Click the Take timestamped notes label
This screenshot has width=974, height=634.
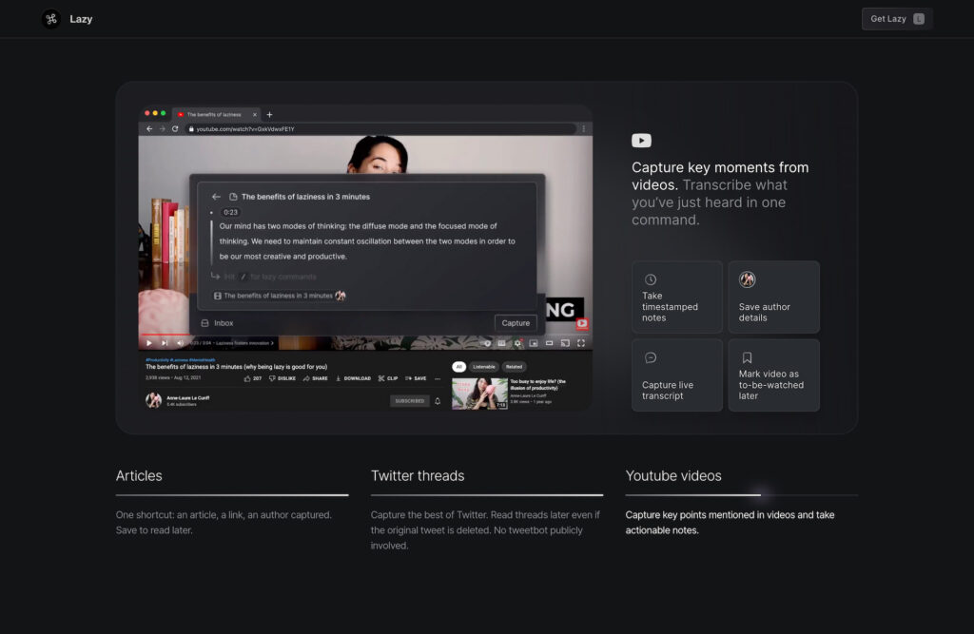coord(670,307)
